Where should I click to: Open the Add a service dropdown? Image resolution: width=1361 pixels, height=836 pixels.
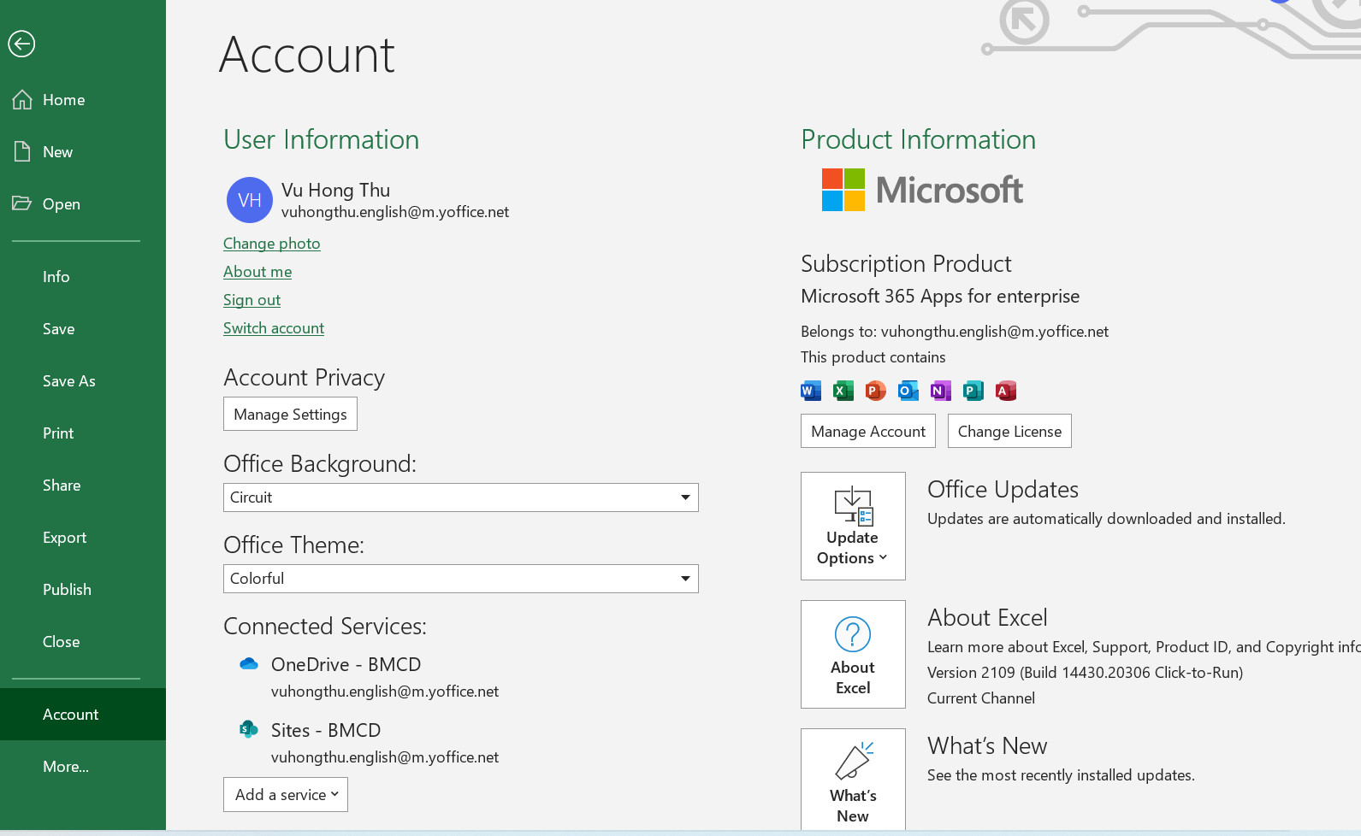286,795
